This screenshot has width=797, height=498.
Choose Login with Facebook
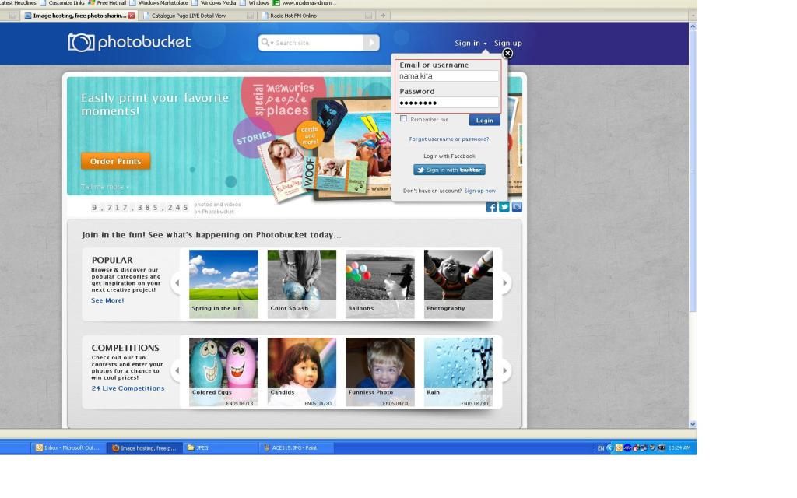pyautogui.click(x=449, y=156)
